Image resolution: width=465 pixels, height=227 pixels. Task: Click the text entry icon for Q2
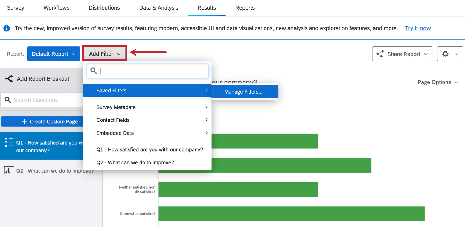tap(9, 170)
